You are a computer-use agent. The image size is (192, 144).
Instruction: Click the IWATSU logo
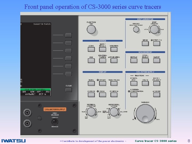click(x=14, y=141)
